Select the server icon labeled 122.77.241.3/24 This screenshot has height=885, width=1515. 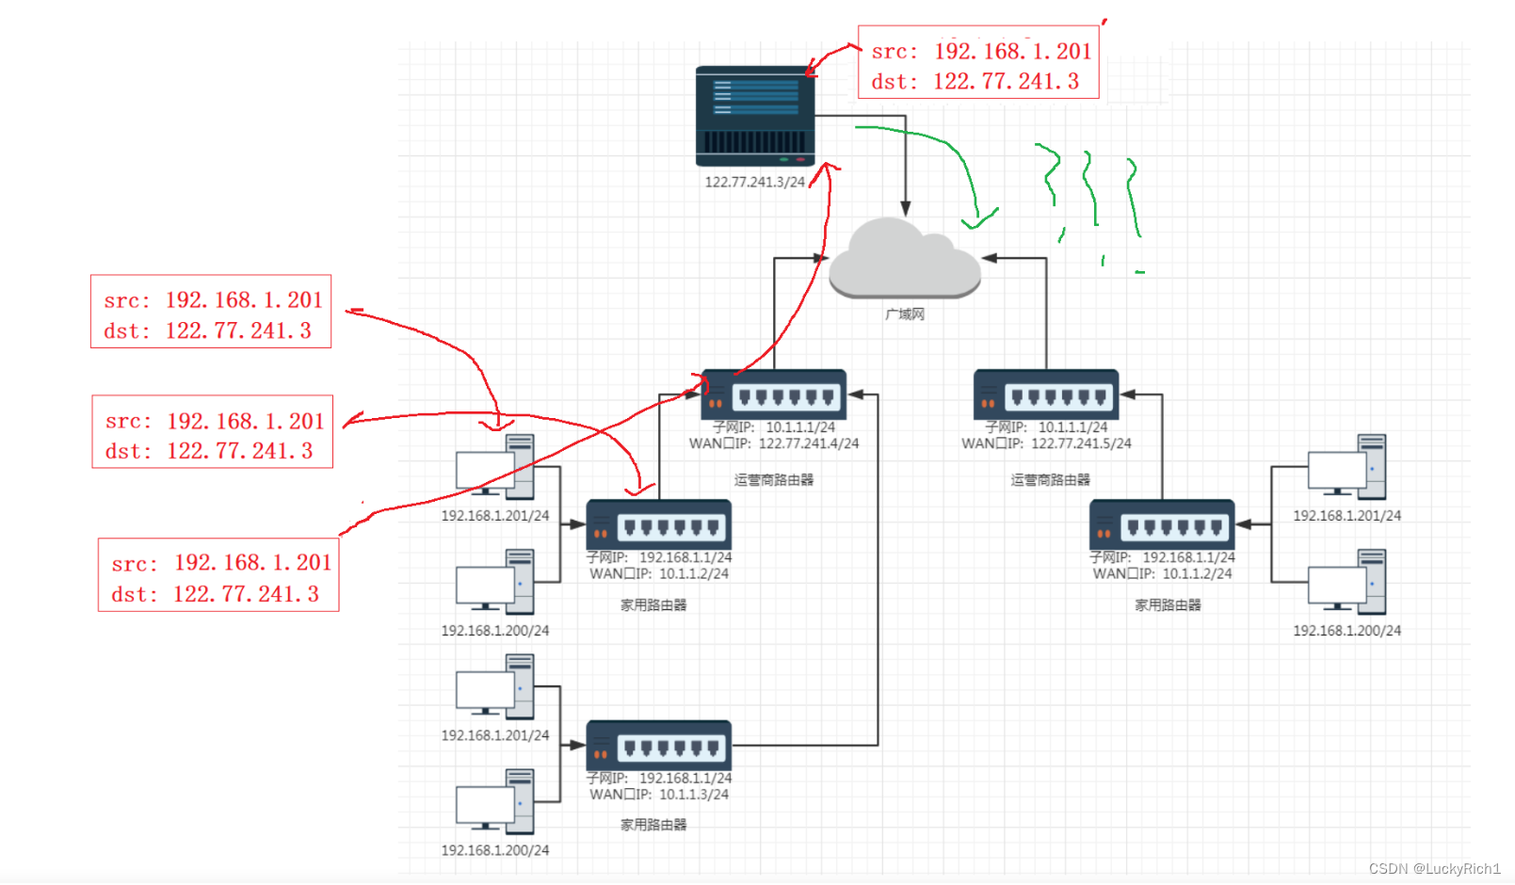(755, 116)
